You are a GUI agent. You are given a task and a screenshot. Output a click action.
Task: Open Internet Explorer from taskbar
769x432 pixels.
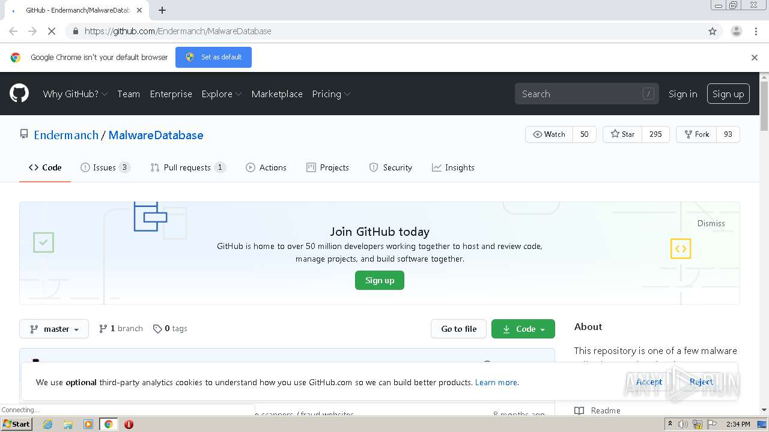coord(47,424)
